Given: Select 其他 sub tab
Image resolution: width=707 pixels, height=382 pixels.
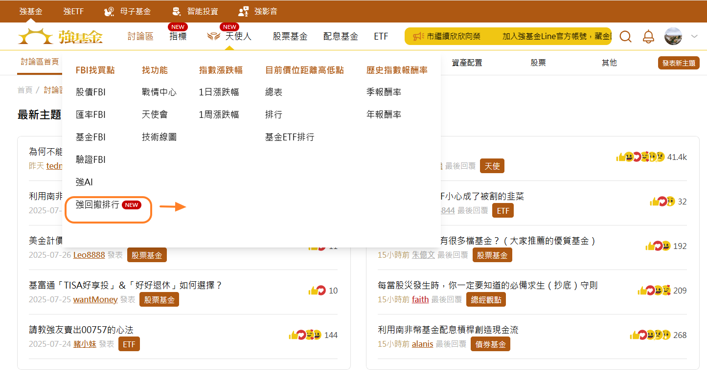Looking at the screenshot, I should tap(609, 63).
